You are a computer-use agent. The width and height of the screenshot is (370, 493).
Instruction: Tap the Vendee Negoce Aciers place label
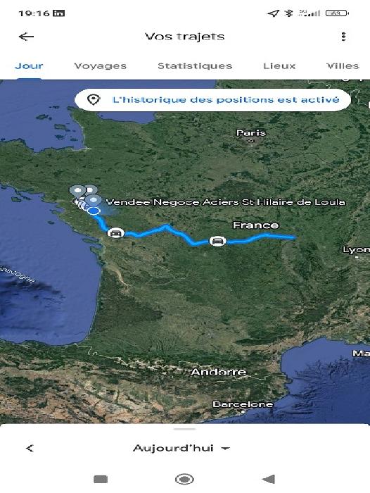[225, 202]
